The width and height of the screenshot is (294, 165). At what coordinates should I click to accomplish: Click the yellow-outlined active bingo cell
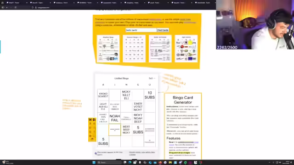coord(115,130)
